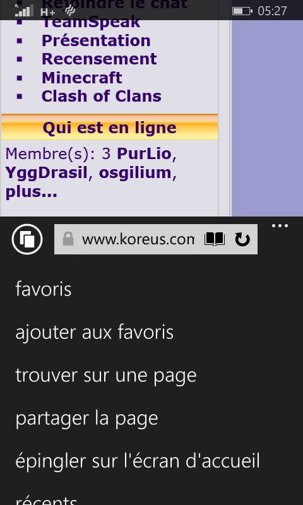The width and height of the screenshot is (303, 505).
Task: Tap the padlock security icon
Action: (68, 239)
